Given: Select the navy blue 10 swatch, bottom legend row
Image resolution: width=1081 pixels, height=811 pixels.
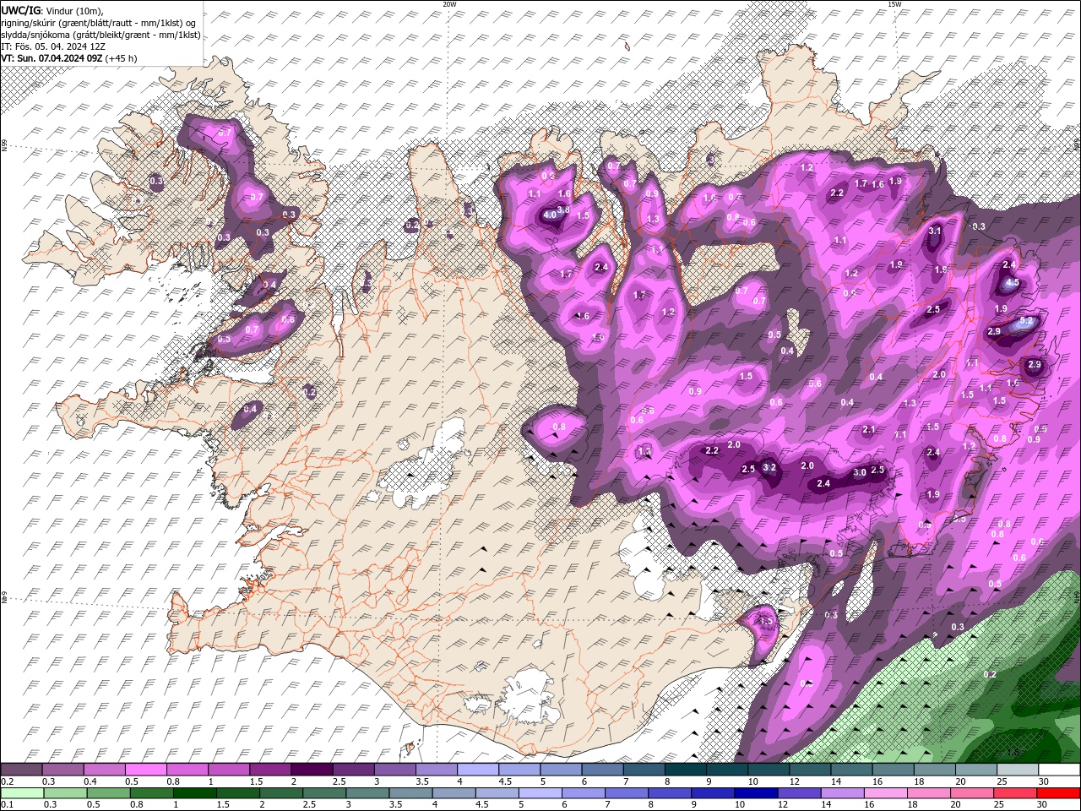Looking at the screenshot, I should 756,792.
